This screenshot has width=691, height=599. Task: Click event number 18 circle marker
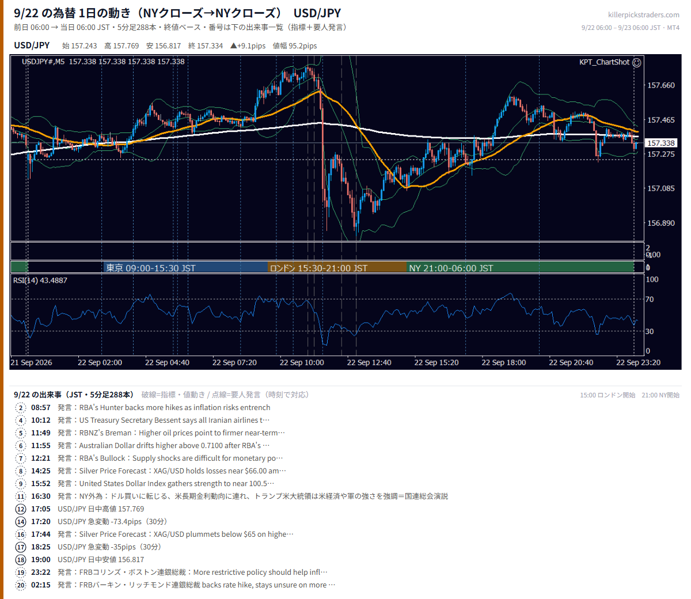21,560
